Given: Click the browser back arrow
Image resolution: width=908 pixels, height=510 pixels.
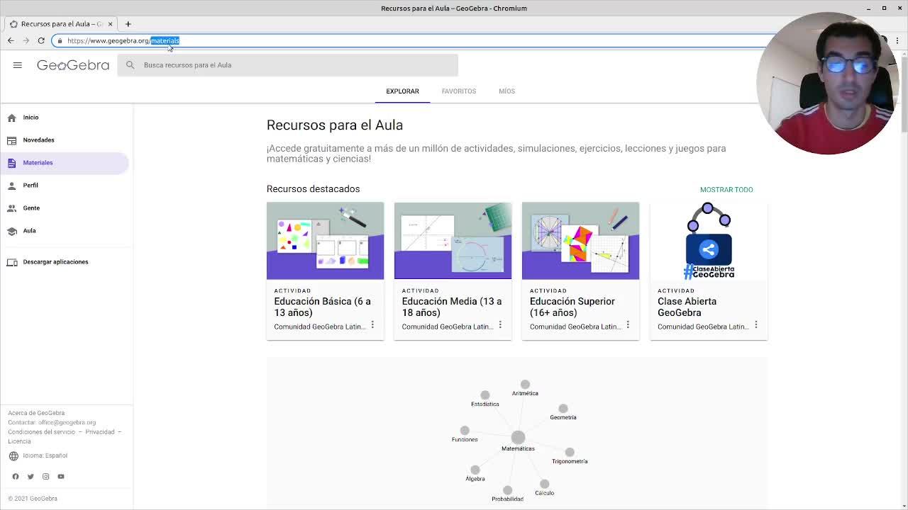Looking at the screenshot, I should click(x=11, y=40).
